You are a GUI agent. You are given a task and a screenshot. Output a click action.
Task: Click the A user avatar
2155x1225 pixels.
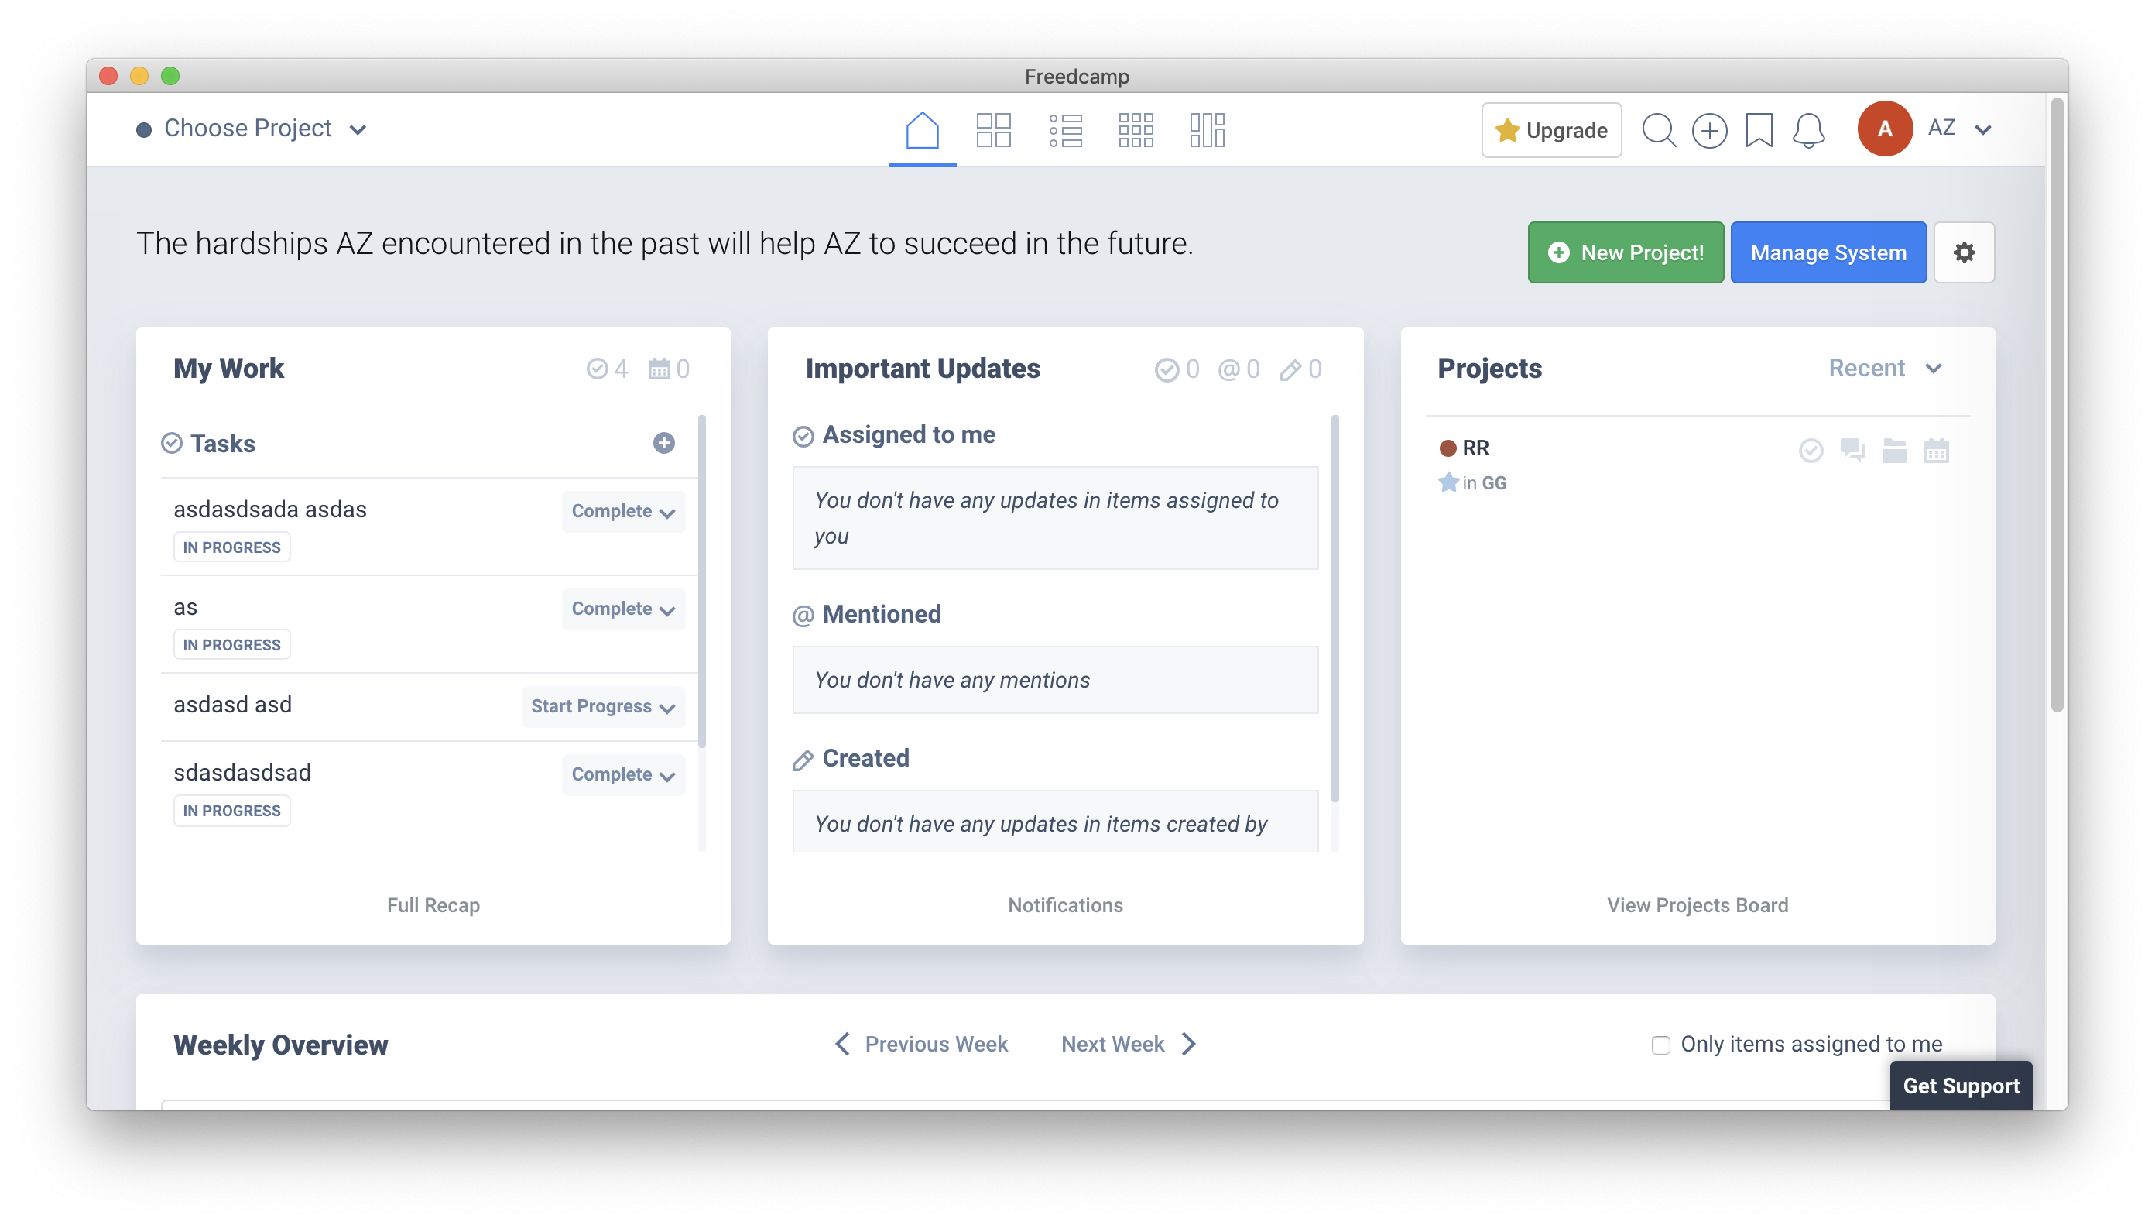tap(1884, 129)
